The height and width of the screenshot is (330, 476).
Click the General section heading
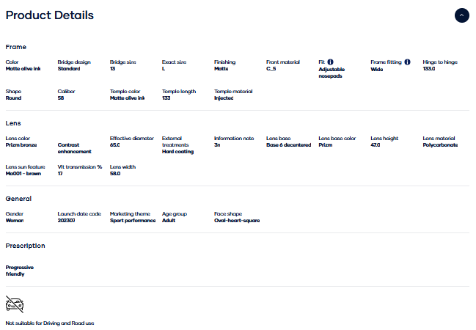click(x=18, y=199)
